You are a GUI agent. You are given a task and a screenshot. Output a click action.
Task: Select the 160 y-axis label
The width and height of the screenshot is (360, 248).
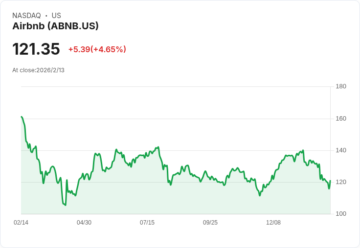point(341,118)
